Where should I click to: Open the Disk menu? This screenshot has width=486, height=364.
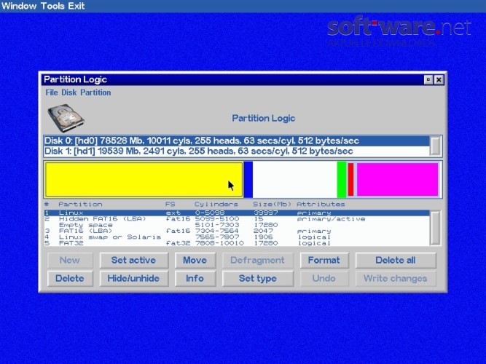(x=68, y=92)
